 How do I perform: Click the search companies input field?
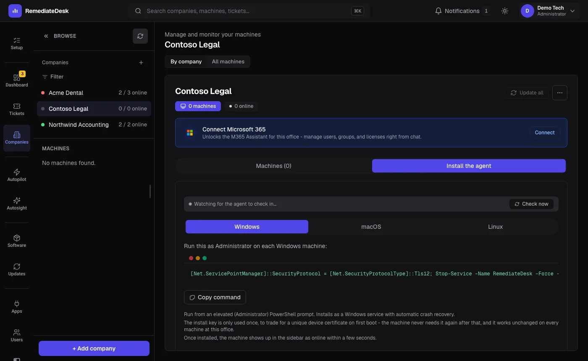249,11
